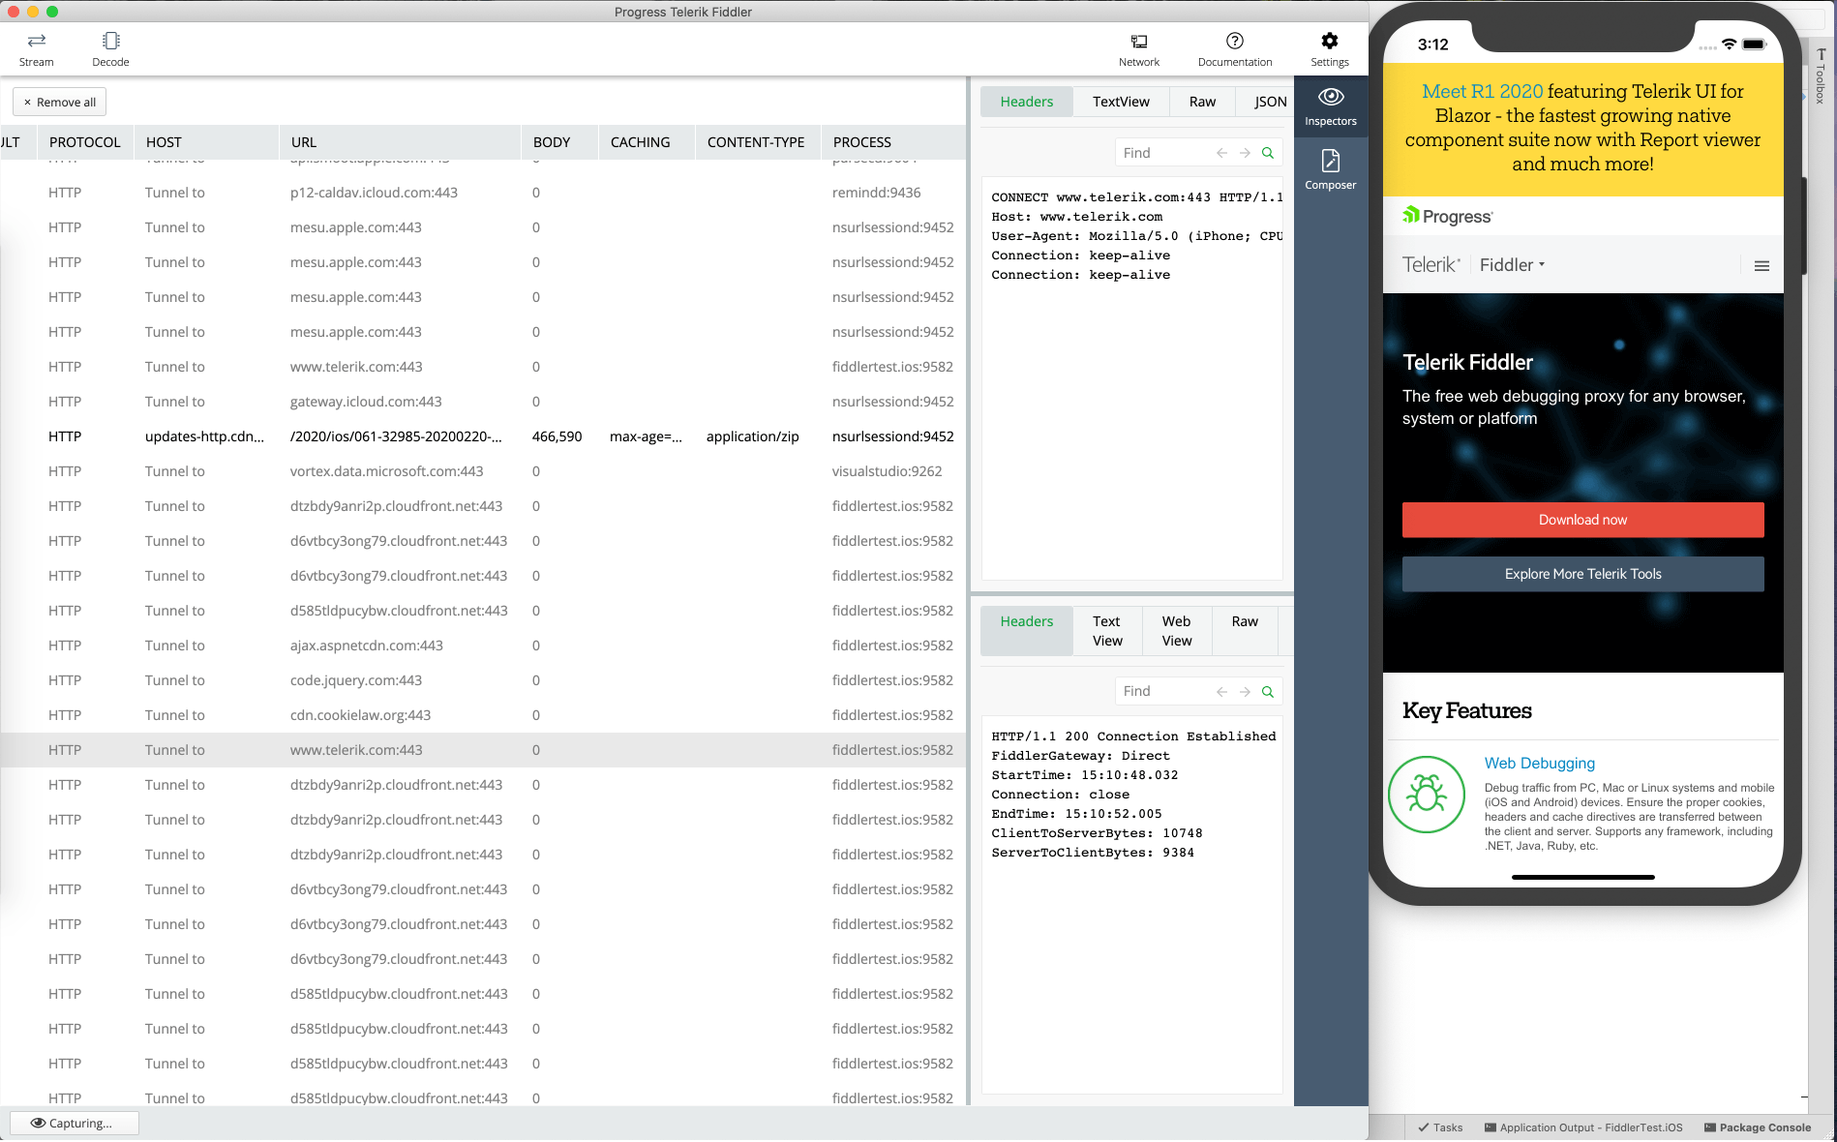Viewport: 1837px width, 1142px height.
Task: Open the Web Debugging link
Action: point(1539,763)
